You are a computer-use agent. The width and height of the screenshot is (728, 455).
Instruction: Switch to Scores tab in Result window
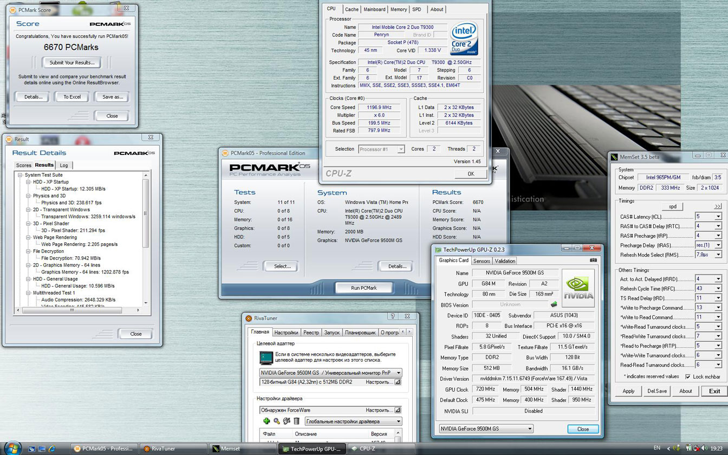[23, 165]
